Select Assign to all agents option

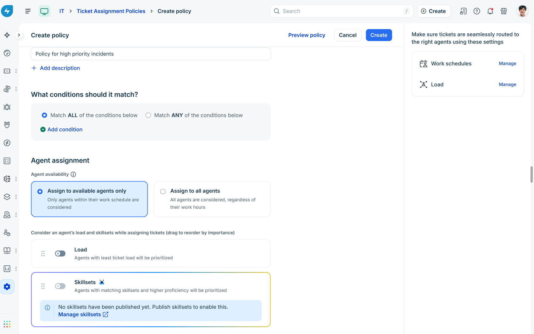[x=212, y=199]
